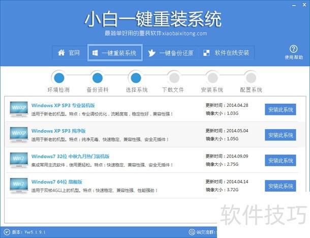310x238 pixels.
Task: Click the 安装系统 step circle
Action: [212, 78]
